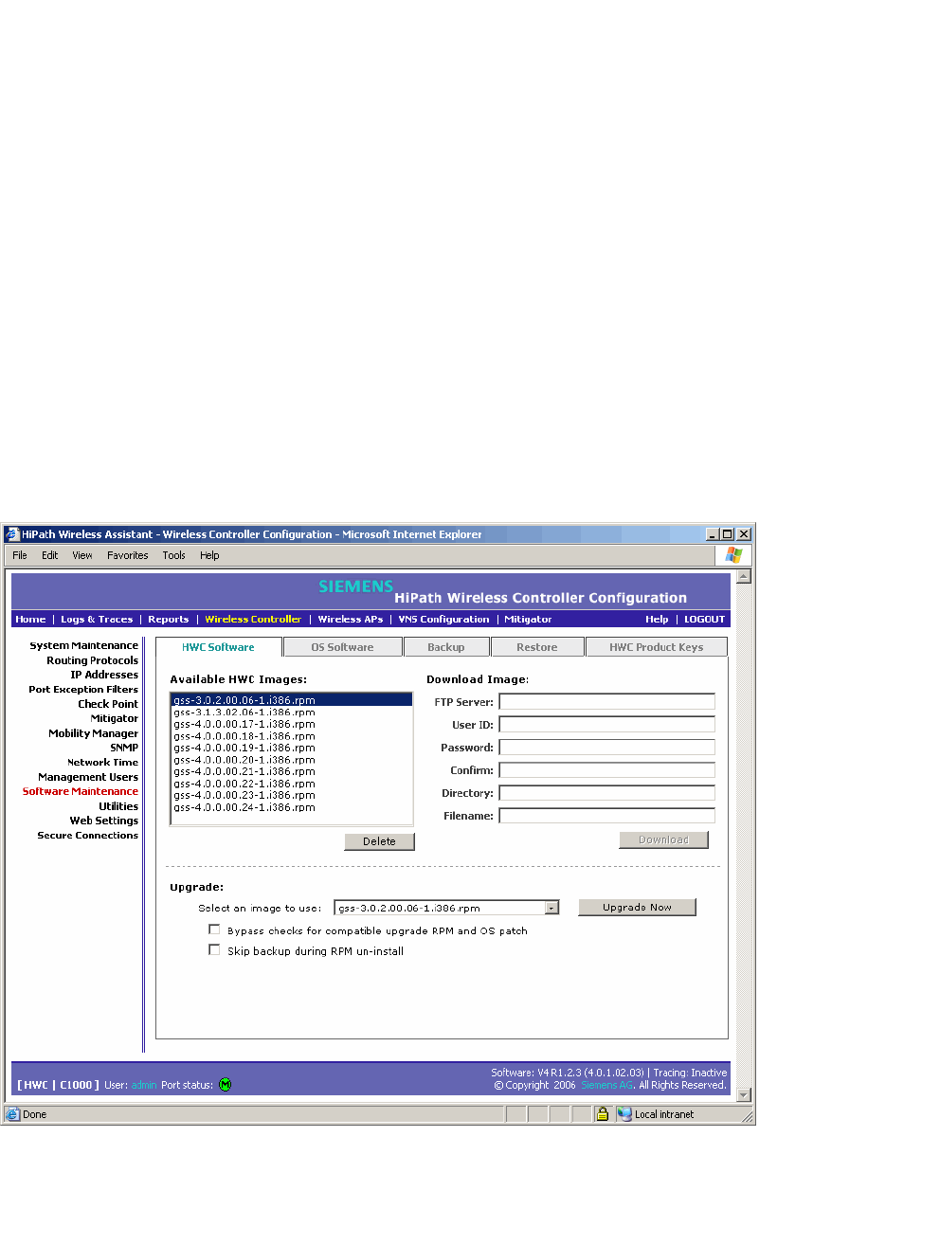
Task: Click the Done page icon in status bar
Action: coord(12,1114)
